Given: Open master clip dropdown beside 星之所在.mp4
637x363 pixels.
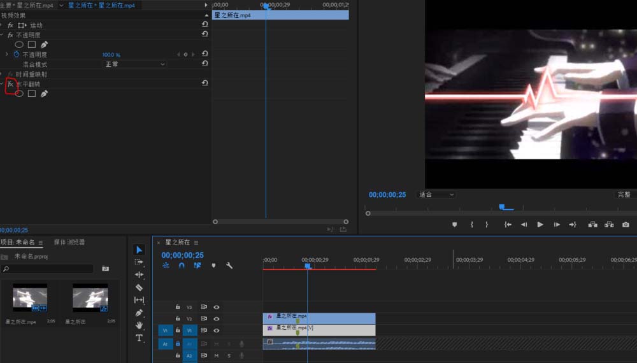Looking at the screenshot, I should [x=61, y=6].
